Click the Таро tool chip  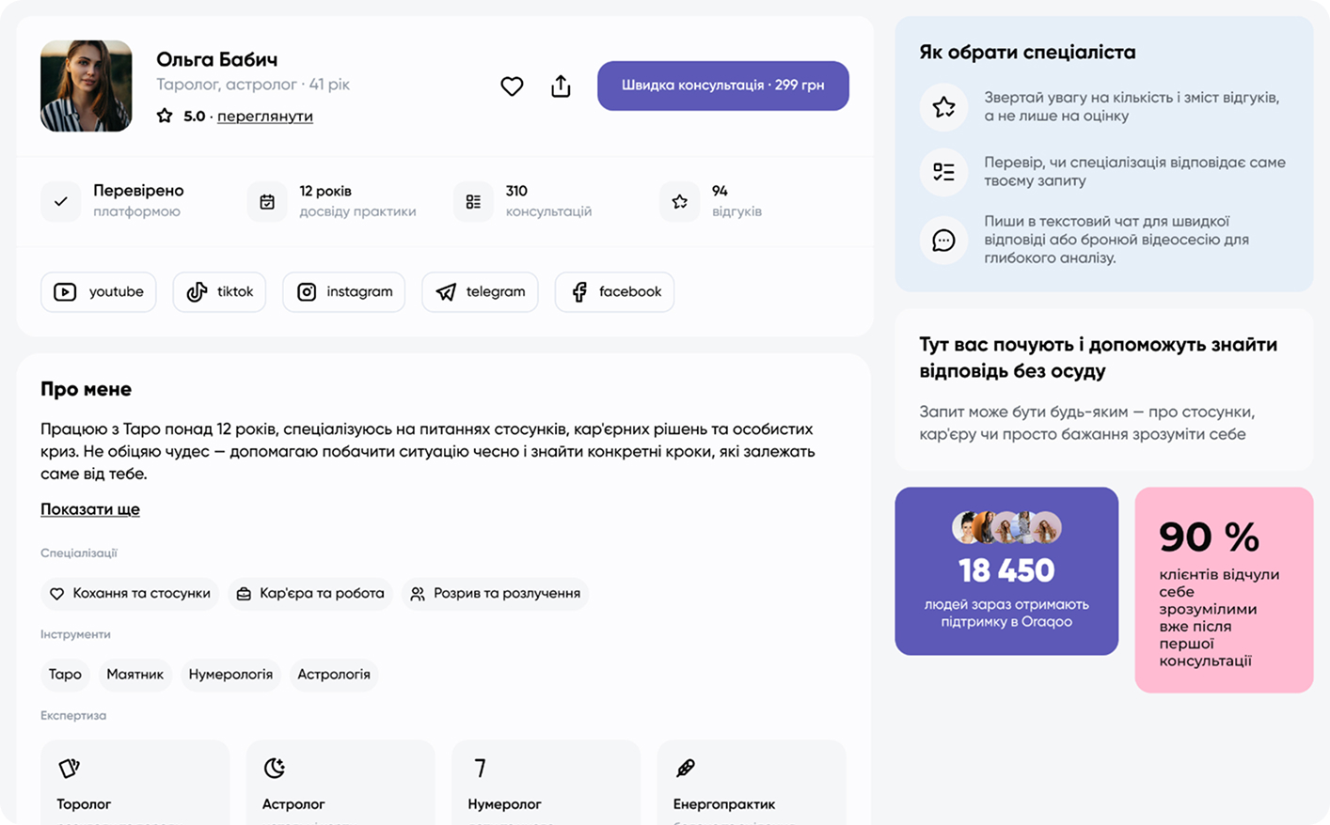coord(65,675)
